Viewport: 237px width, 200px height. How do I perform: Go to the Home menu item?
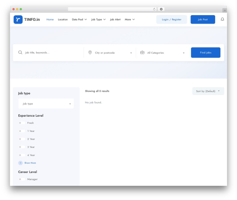tap(50, 19)
